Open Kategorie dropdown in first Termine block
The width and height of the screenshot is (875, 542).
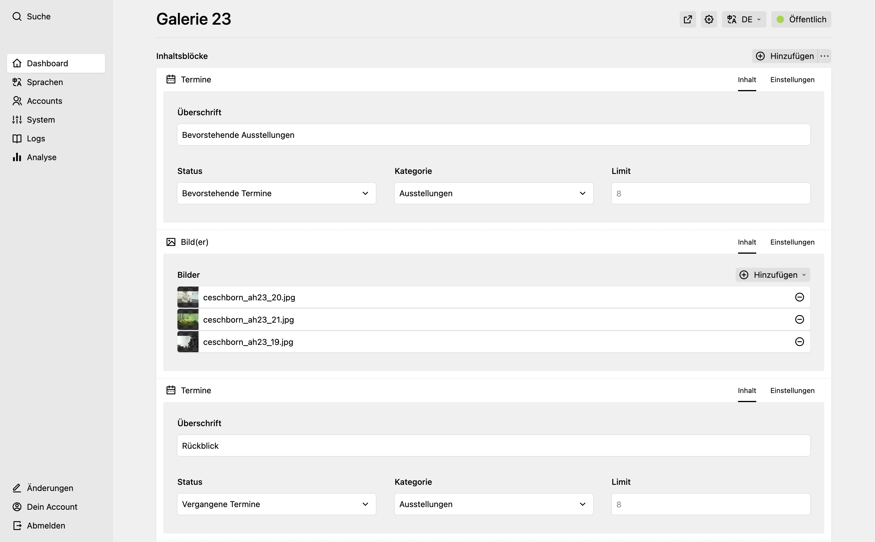click(x=494, y=194)
